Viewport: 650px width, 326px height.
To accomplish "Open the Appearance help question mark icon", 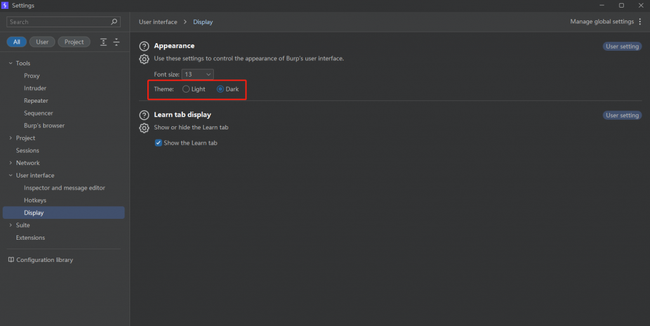I will (144, 46).
